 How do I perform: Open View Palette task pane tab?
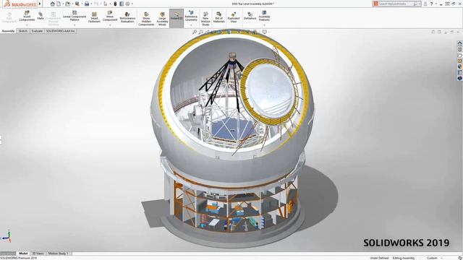[x=460, y=61]
